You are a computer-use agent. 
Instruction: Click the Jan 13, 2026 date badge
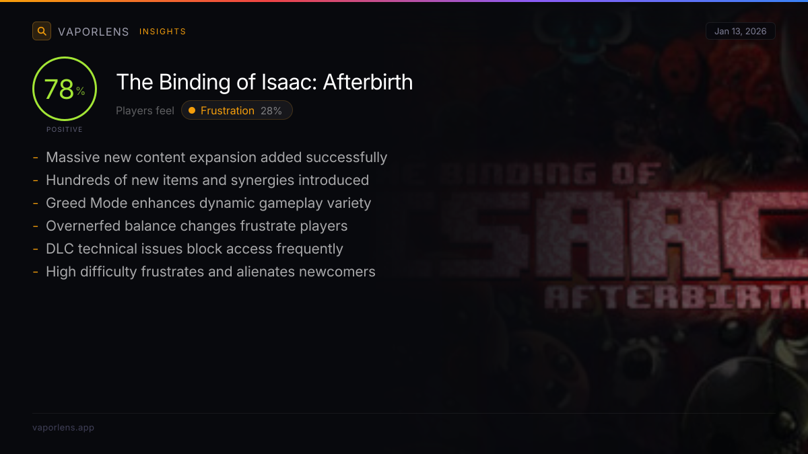click(x=740, y=31)
